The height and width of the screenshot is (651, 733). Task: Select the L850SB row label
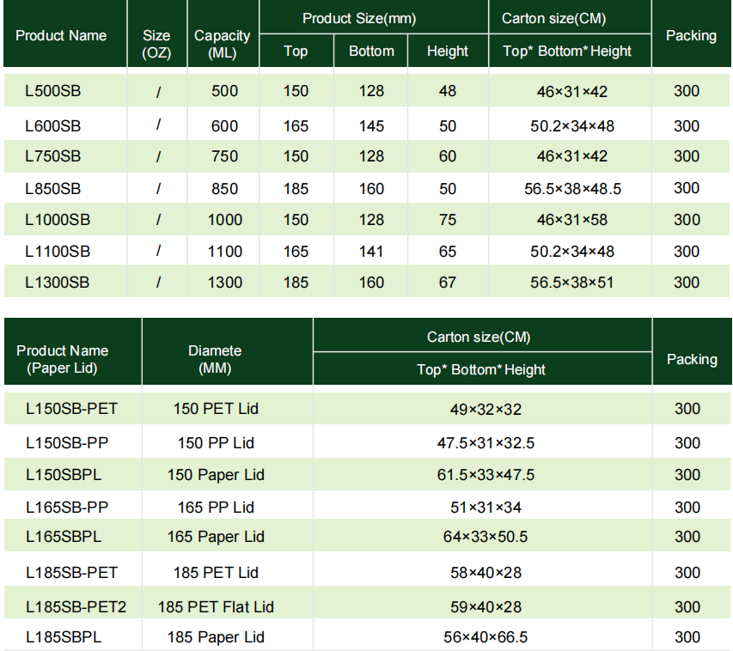(53, 188)
